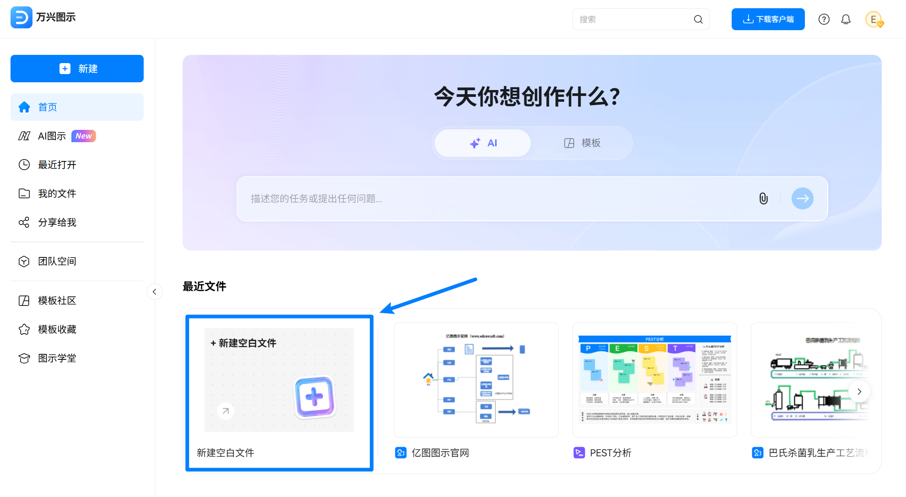Click next arrow in recent files carousel
906x497 pixels.
pos(859,391)
